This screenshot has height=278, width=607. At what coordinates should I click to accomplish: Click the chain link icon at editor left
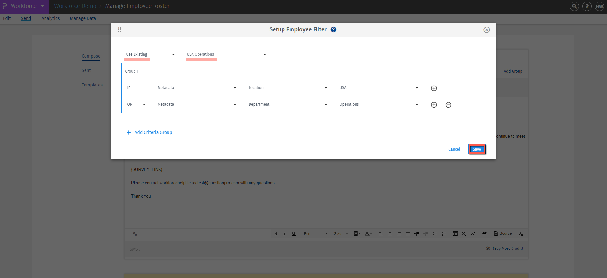click(x=135, y=234)
